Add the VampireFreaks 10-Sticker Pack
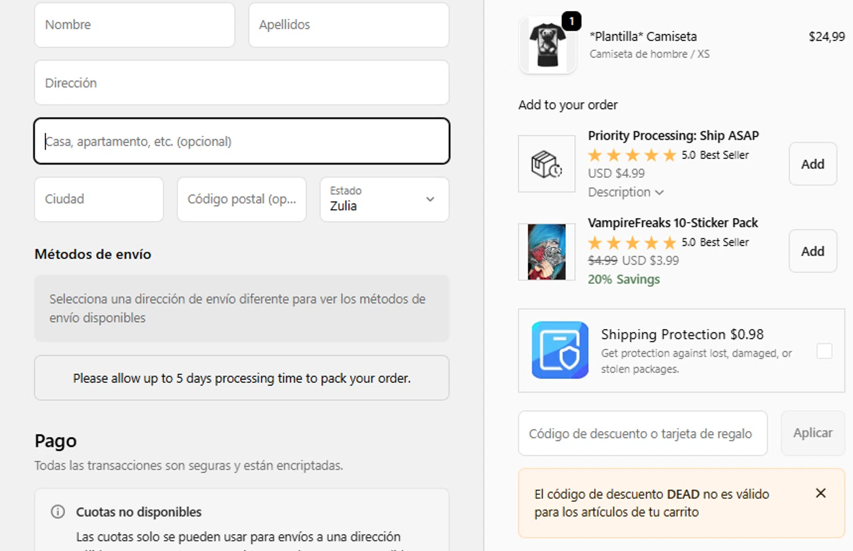Screen dimensions: 853x551 coord(812,251)
